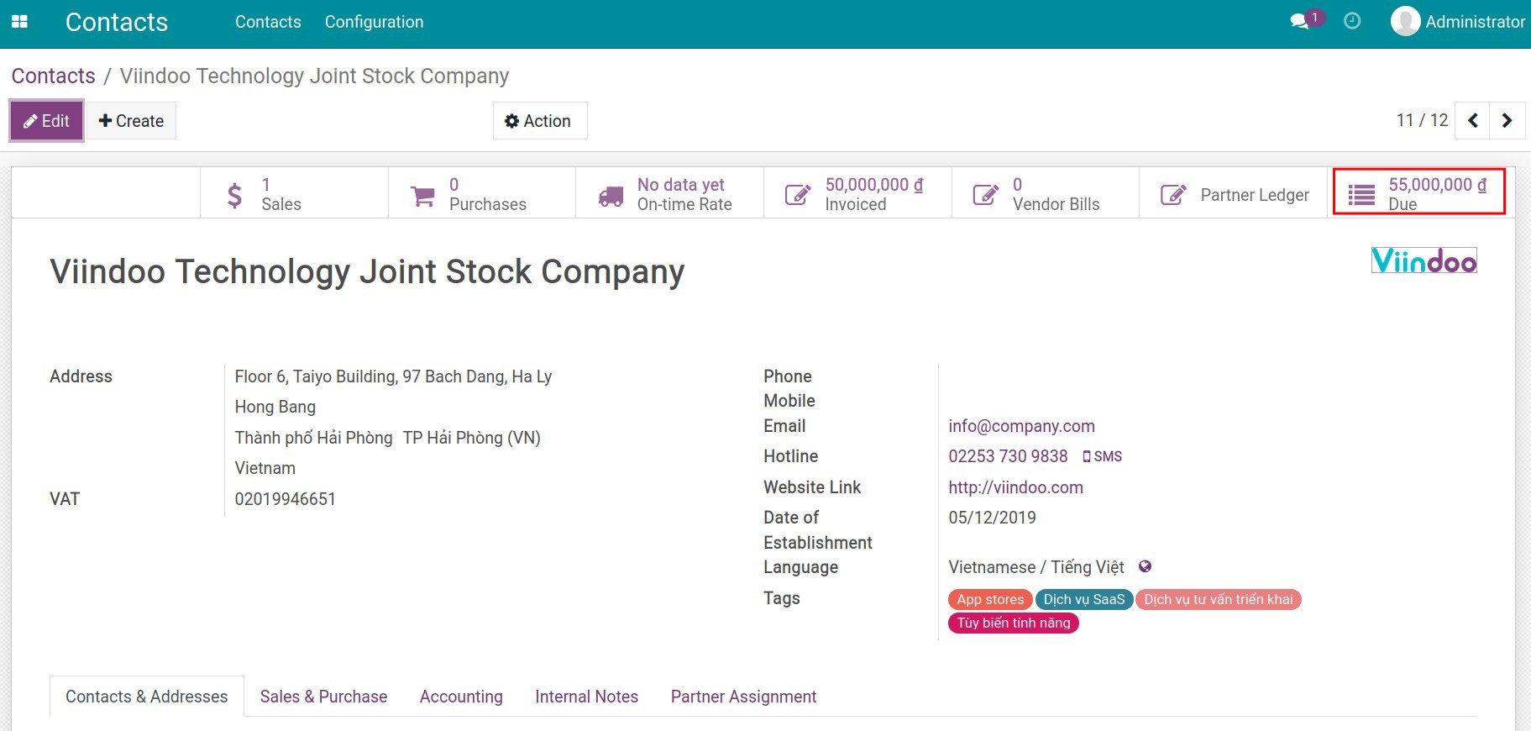The height and width of the screenshot is (731, 1531).
Task: Open the apps grid menu icon
Action: coord(19,22)
